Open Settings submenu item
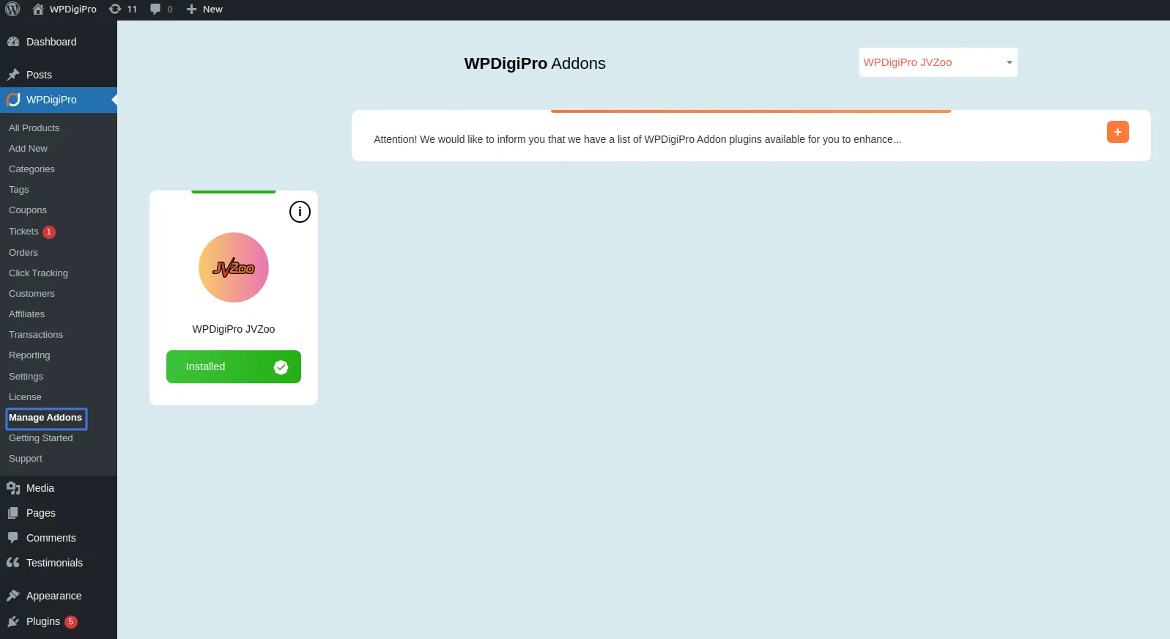1170x639 pixels. coord(26,376)
